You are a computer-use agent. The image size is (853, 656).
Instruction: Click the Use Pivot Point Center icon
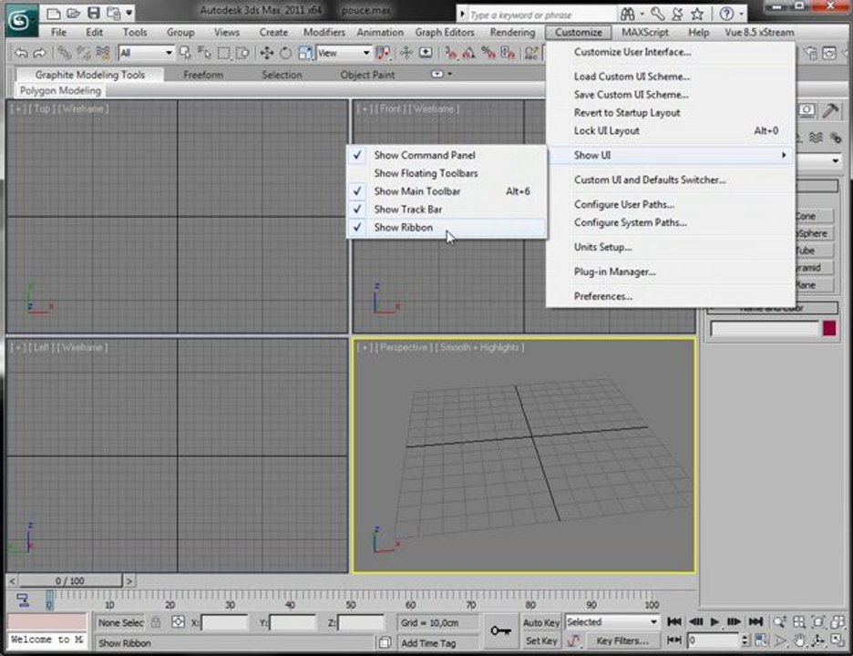pos(384,54)
